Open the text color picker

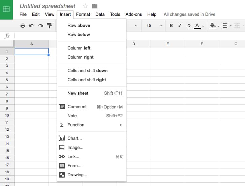[x=198, y=26]
